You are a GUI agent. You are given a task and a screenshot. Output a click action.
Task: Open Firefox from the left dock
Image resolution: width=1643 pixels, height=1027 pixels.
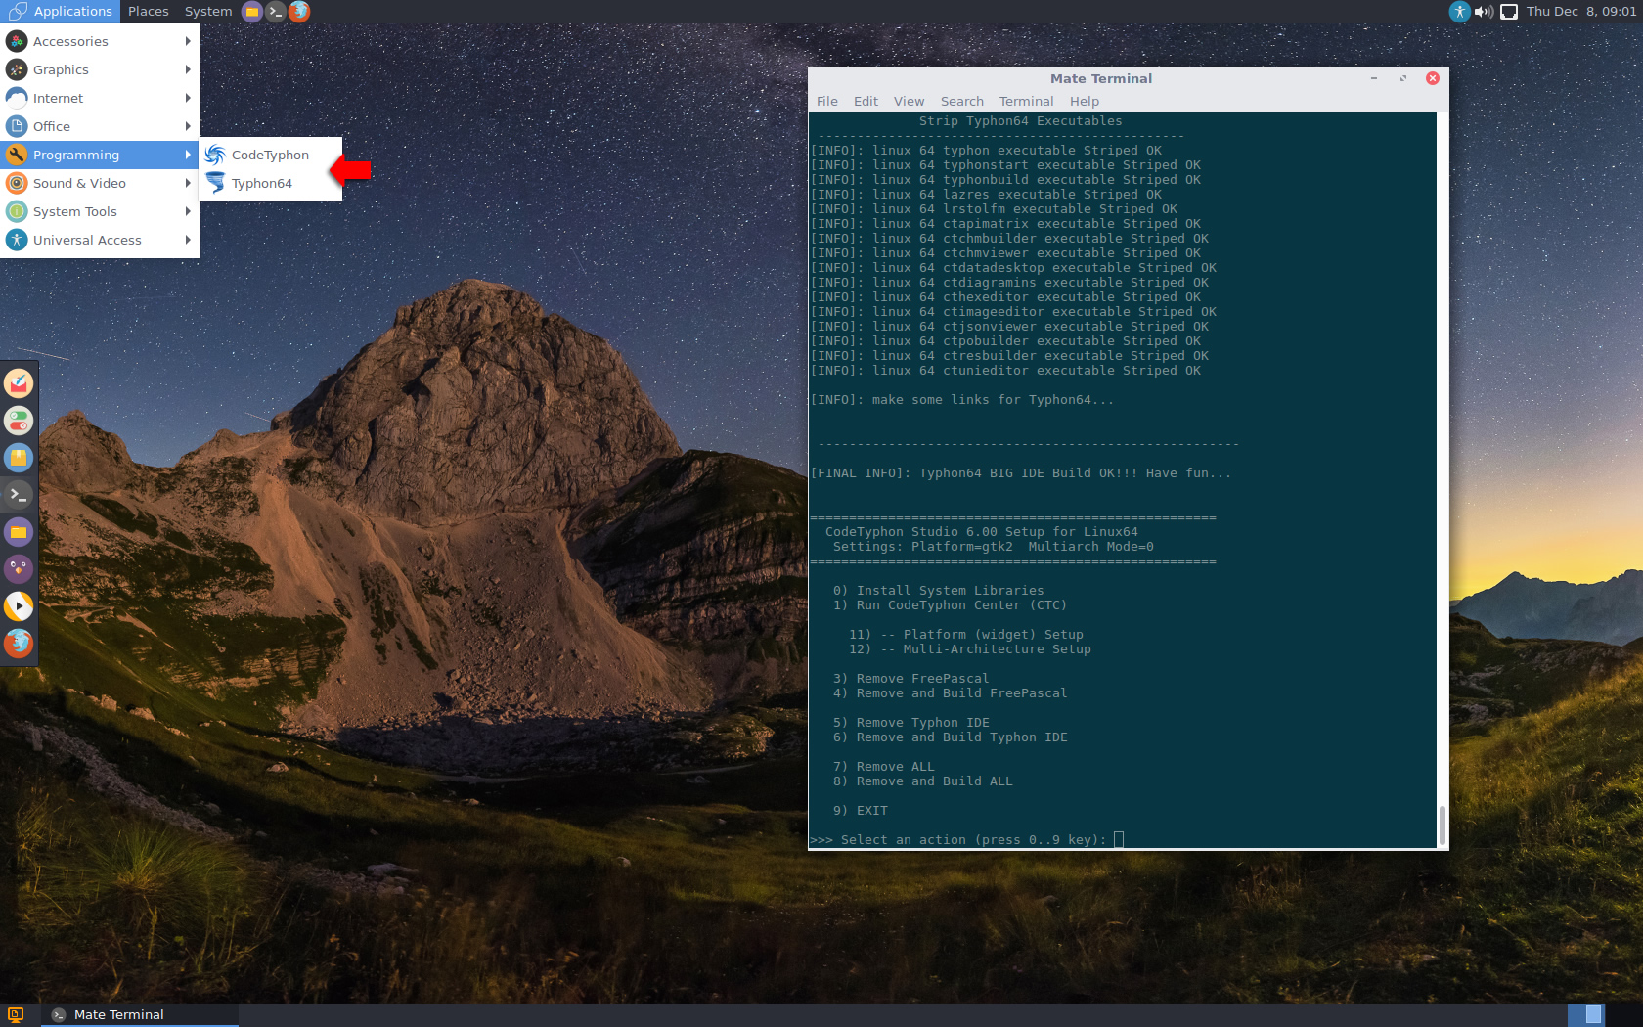(19, 644)
